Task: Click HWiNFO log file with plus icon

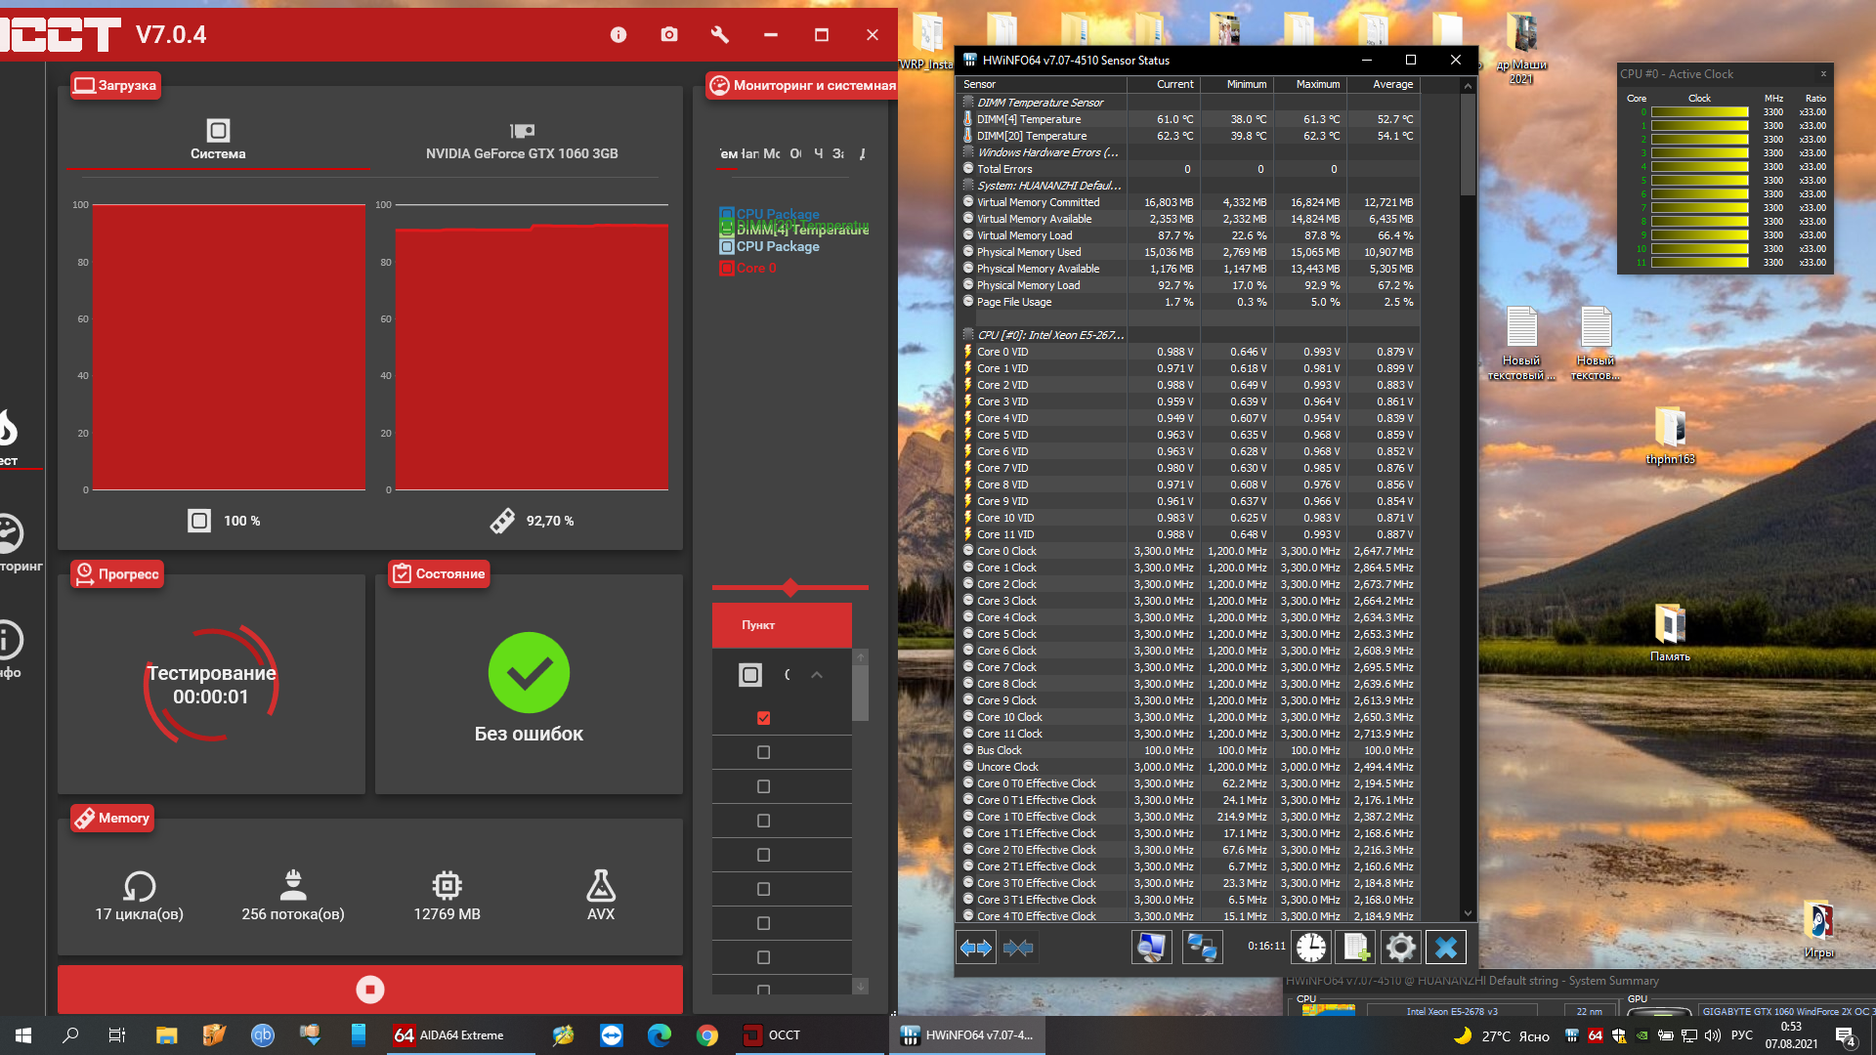Action: pos(1356,947)
